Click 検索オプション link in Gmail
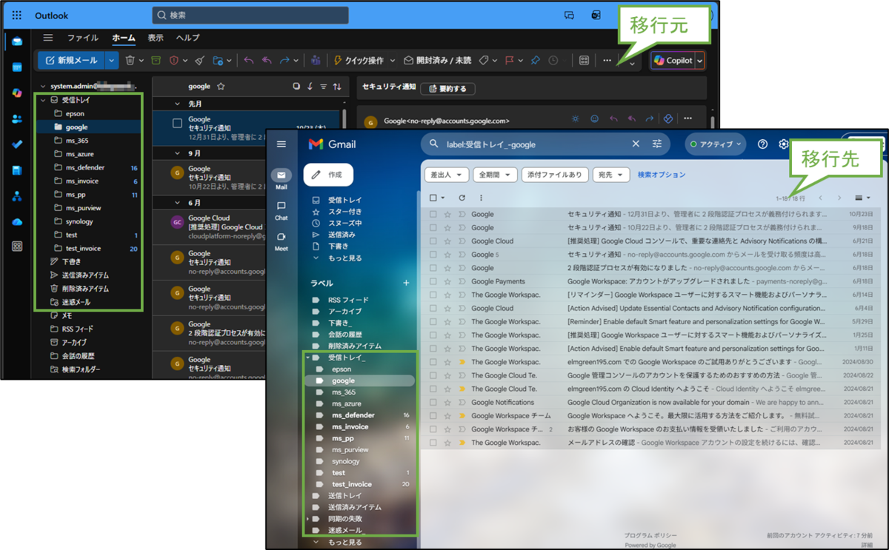 point(662,175)
